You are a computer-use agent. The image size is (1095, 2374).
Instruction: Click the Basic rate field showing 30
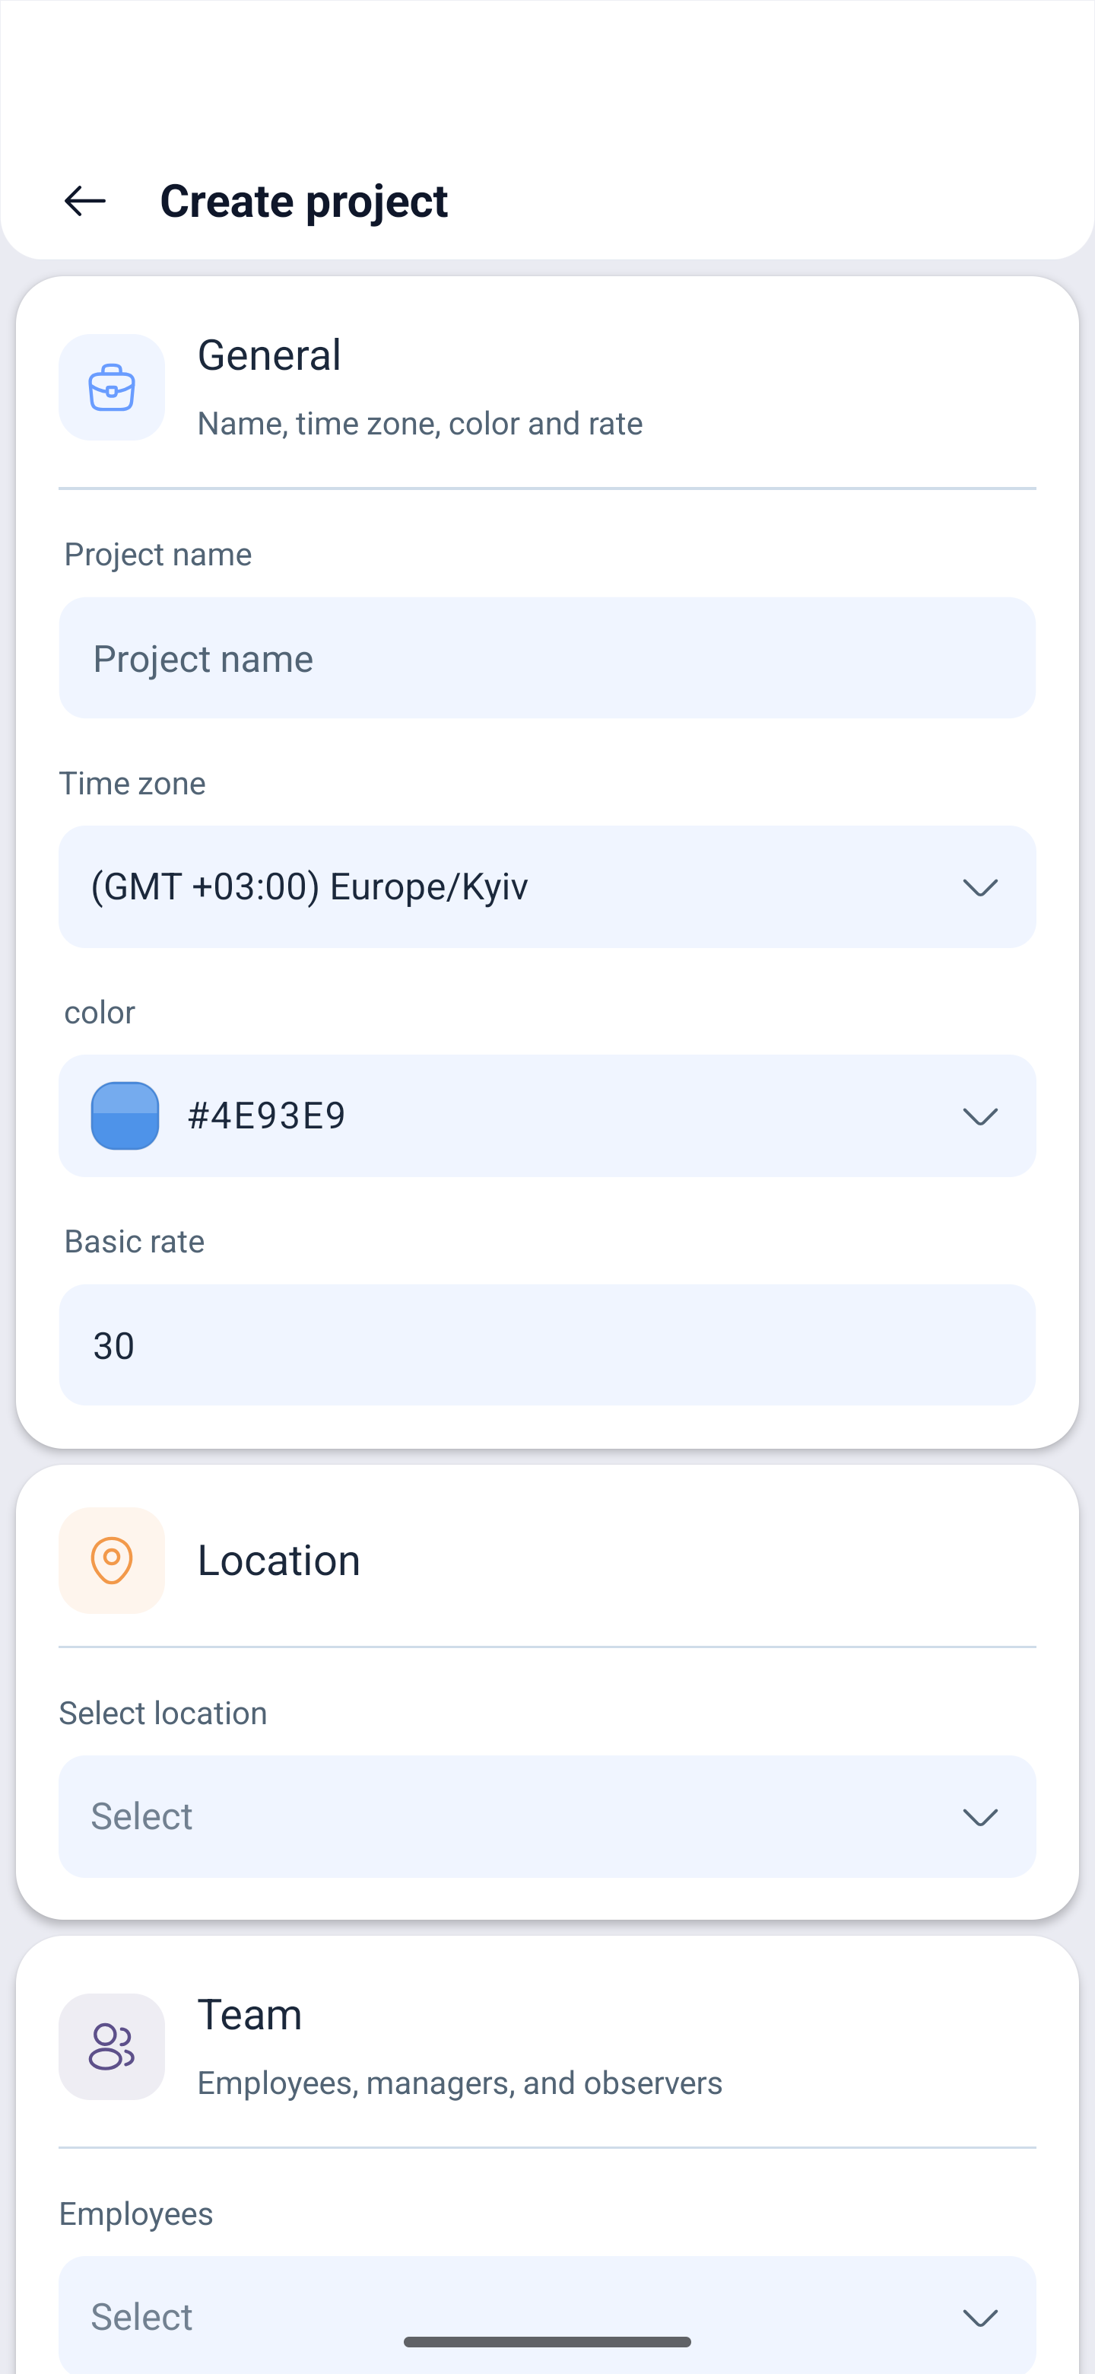(547, 1345)
